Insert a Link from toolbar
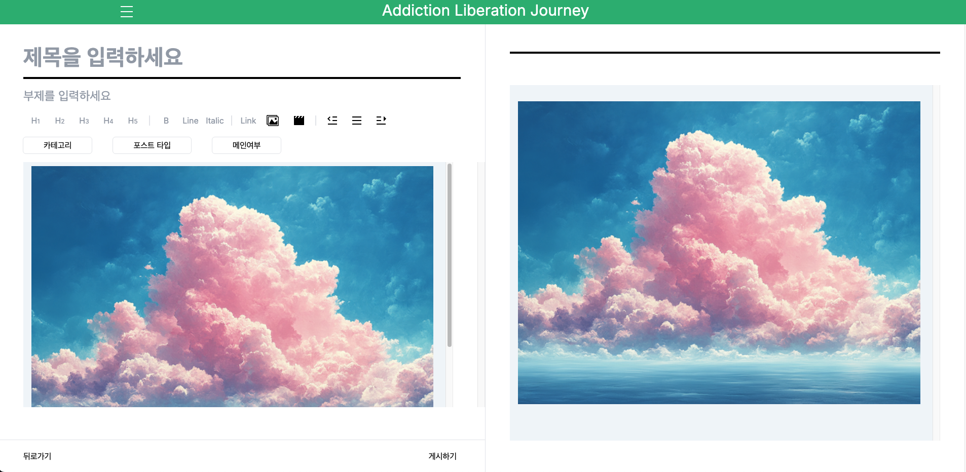 click(248, 121)
